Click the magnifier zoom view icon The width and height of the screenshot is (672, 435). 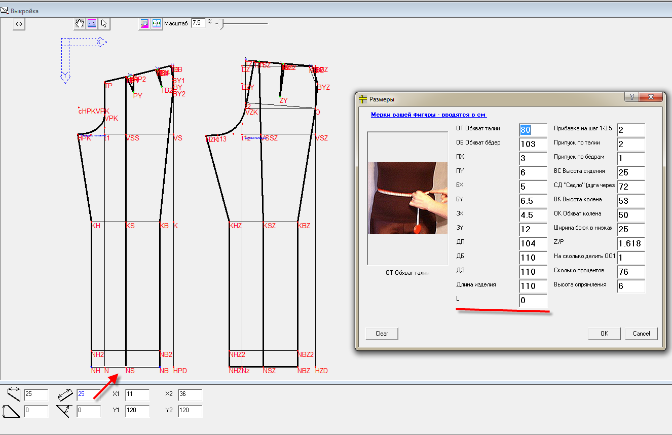point(144,23)
